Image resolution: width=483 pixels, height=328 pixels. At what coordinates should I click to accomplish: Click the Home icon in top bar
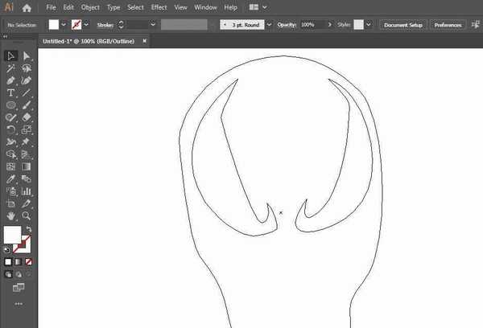(x=27, y=7)
